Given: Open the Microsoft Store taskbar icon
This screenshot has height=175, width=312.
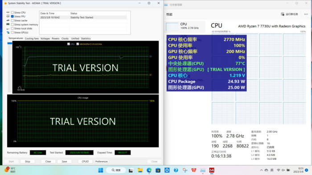Looking at the screenshot, I should click(158, 170).
